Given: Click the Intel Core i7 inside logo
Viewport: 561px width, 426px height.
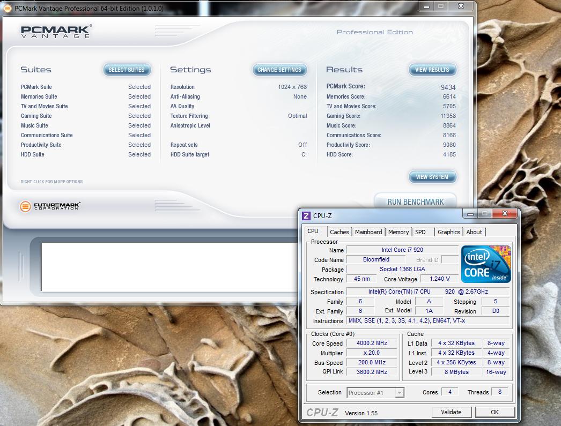Looking at the screenshot, I should tap(486, 264).
